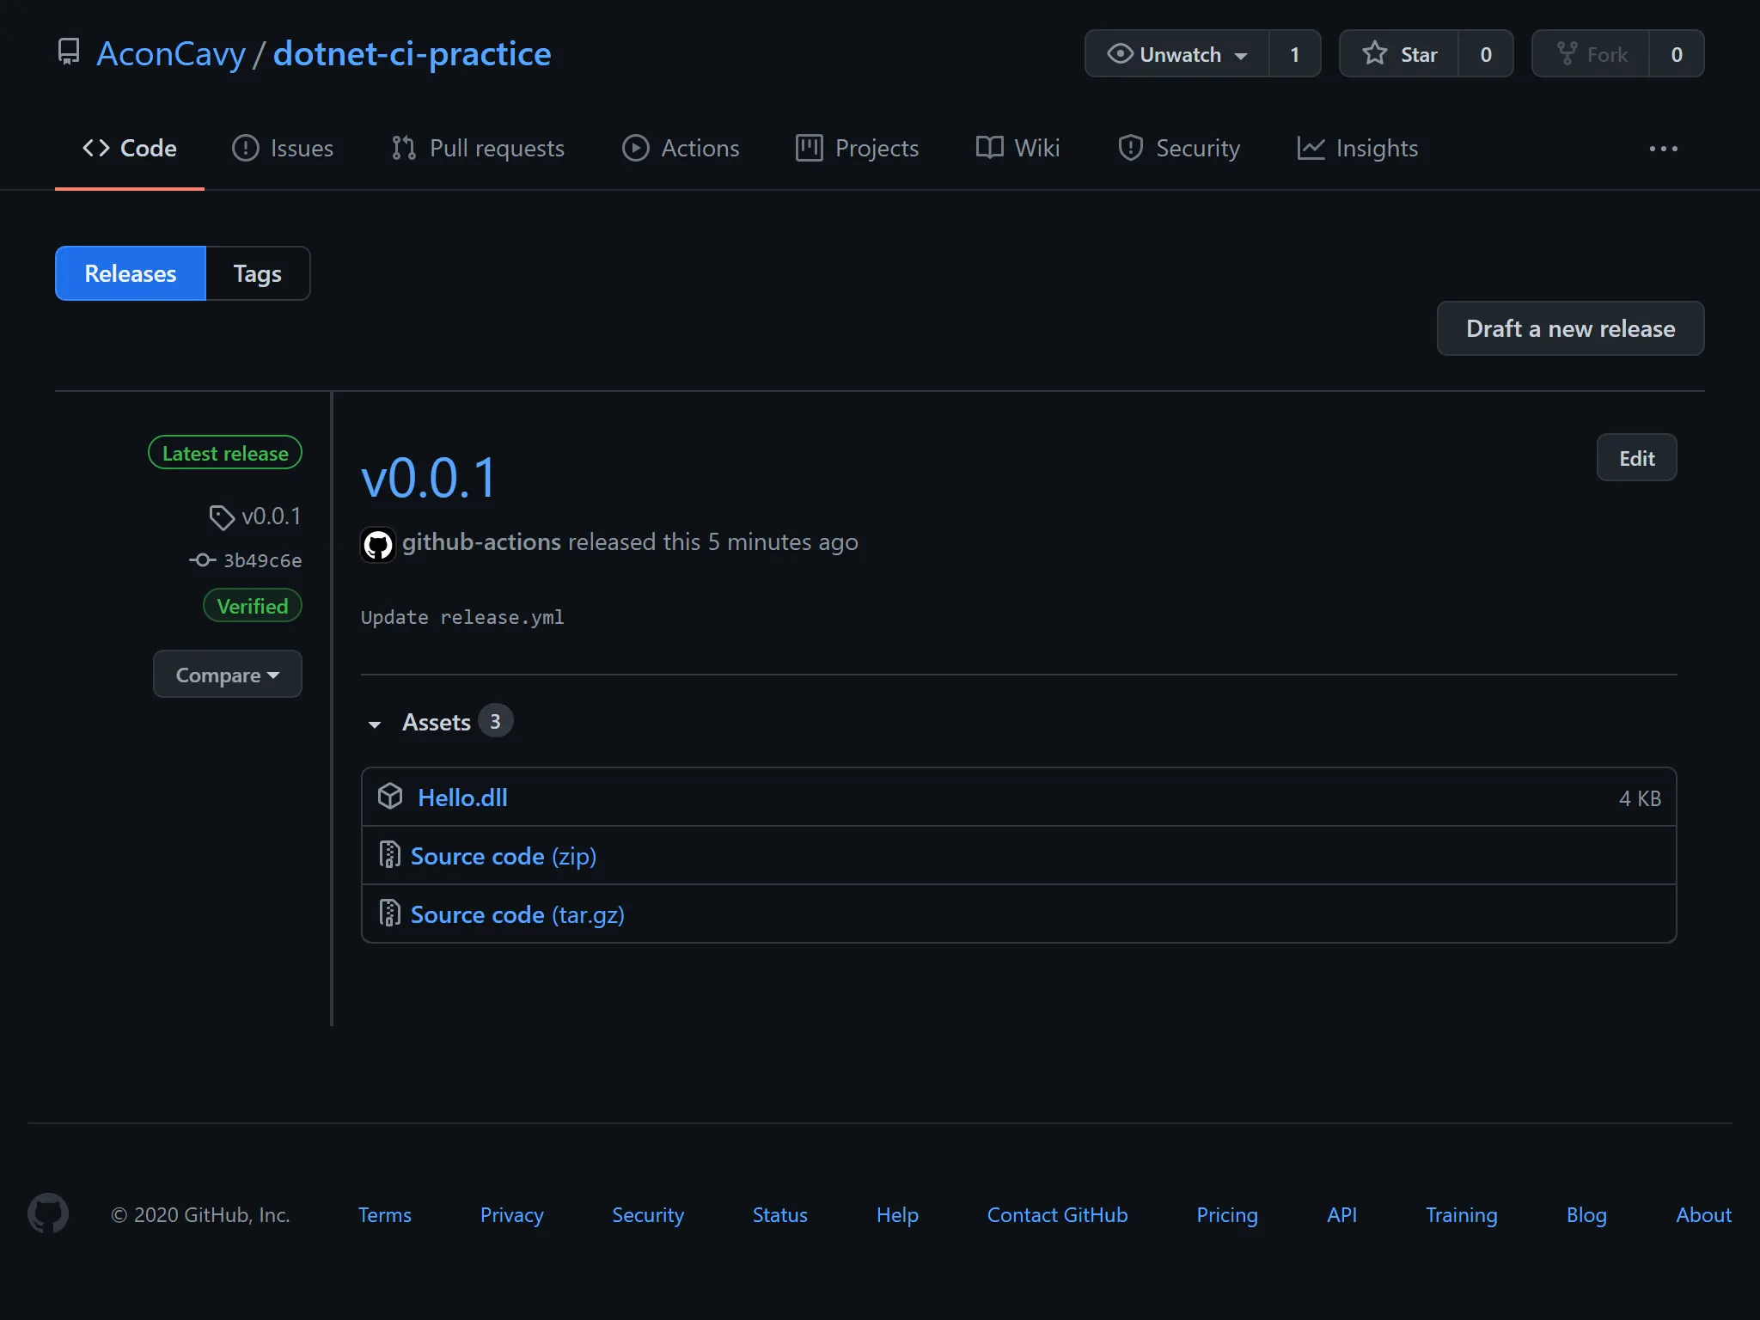
Task: Edit the v0.0.1 release
Action: (1636, 458)
